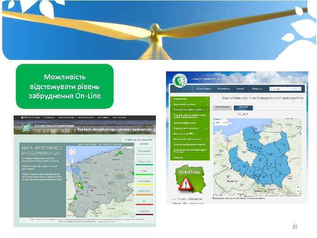The height and width of the screenshot is (238, 317).
Task: Click the Czechy label on the map
Action: [232, 181]
